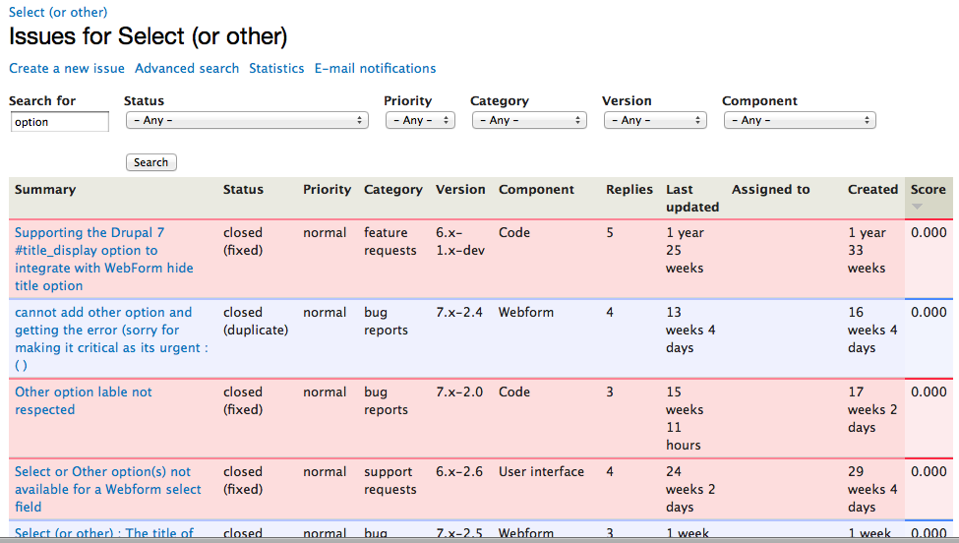Sort table by Summary column header
Viewport: 959px width, 543px height.
[x=45, y=190]
